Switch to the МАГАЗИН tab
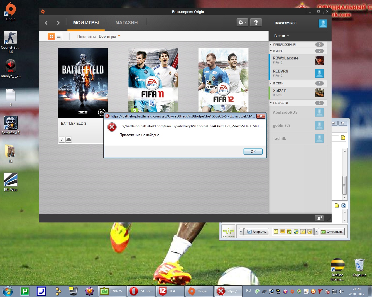Viewport: 372px width, 297px height. coord(126,23)
